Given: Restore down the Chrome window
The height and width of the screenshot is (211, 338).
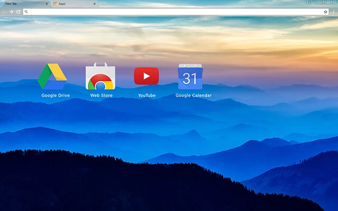Looking at the screenshot, I should (324, 2).
